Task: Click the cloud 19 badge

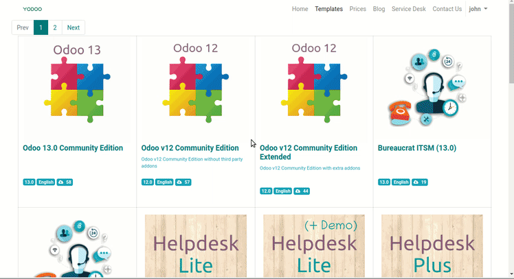Action: (420, 182)
